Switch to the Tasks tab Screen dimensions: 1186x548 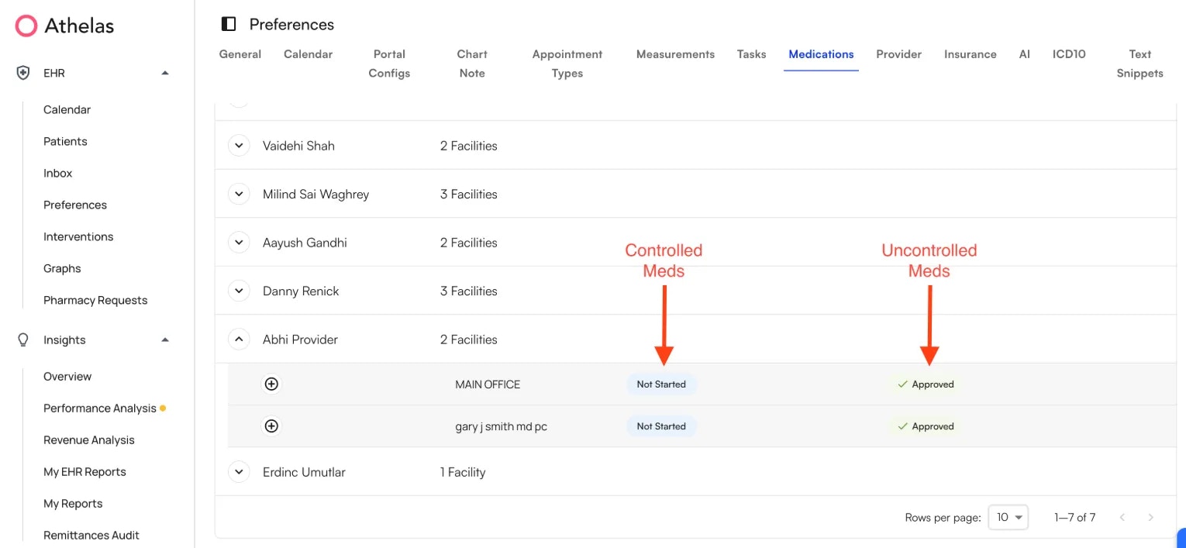click(751, 54)
